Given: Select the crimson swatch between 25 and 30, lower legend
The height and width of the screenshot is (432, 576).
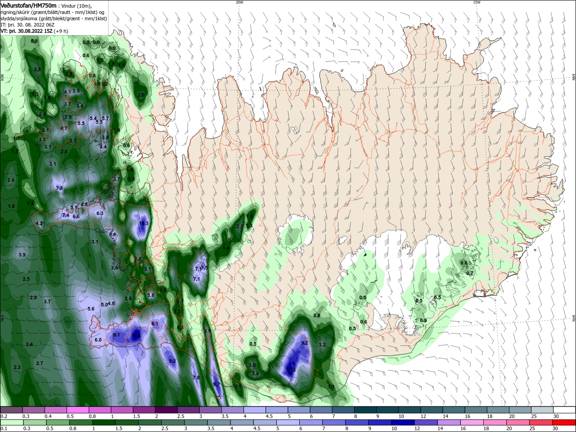Looking at the screenshot, I should click(541, 423).
